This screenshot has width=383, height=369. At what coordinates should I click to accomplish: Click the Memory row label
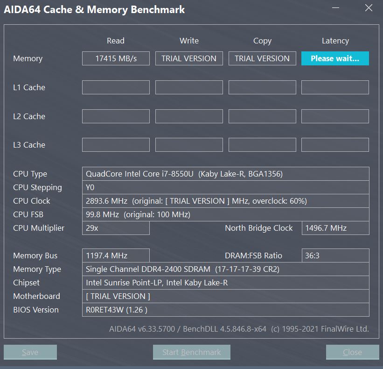coord(28,59)
